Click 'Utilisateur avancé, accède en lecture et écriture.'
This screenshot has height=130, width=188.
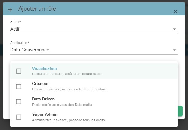69,89
